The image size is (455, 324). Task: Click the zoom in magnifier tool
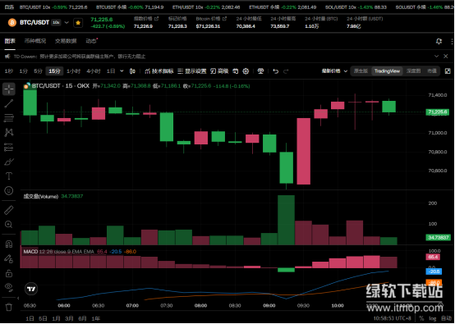click(x=9, y=225)
